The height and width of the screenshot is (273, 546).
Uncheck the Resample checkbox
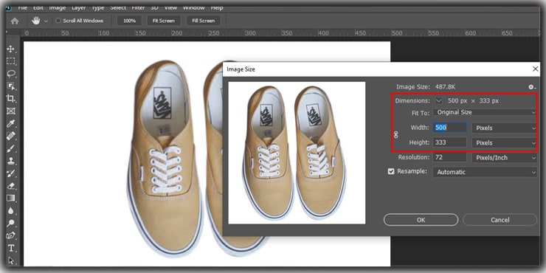pos(391,171)
